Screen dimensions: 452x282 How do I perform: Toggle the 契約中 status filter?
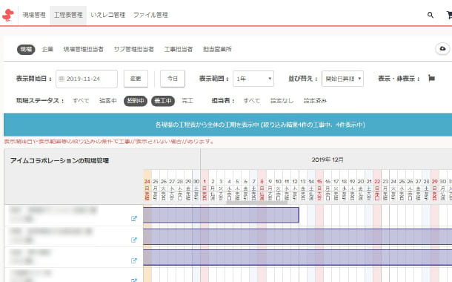[x=136, y=101]
